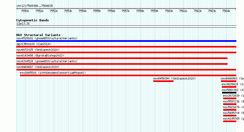Click the black nsv5860382 variant bar

pos(229,93)
